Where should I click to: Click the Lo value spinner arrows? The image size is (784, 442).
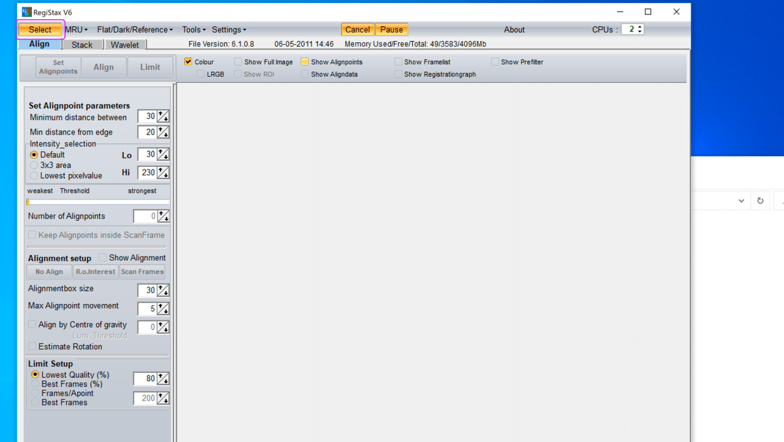coord(163,154)
